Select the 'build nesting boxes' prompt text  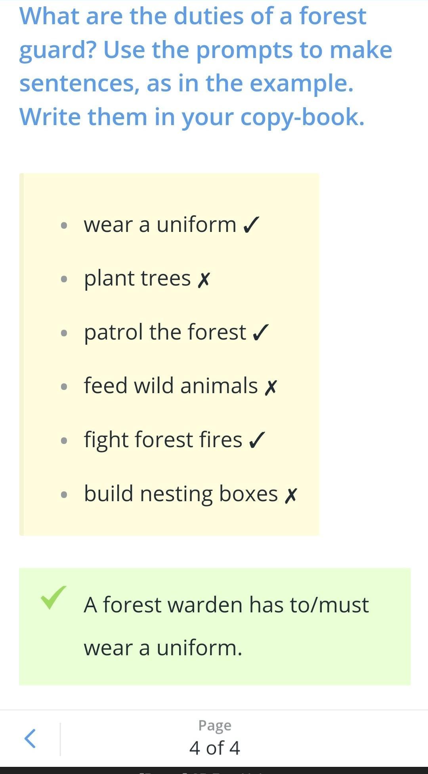click(181, 494)
